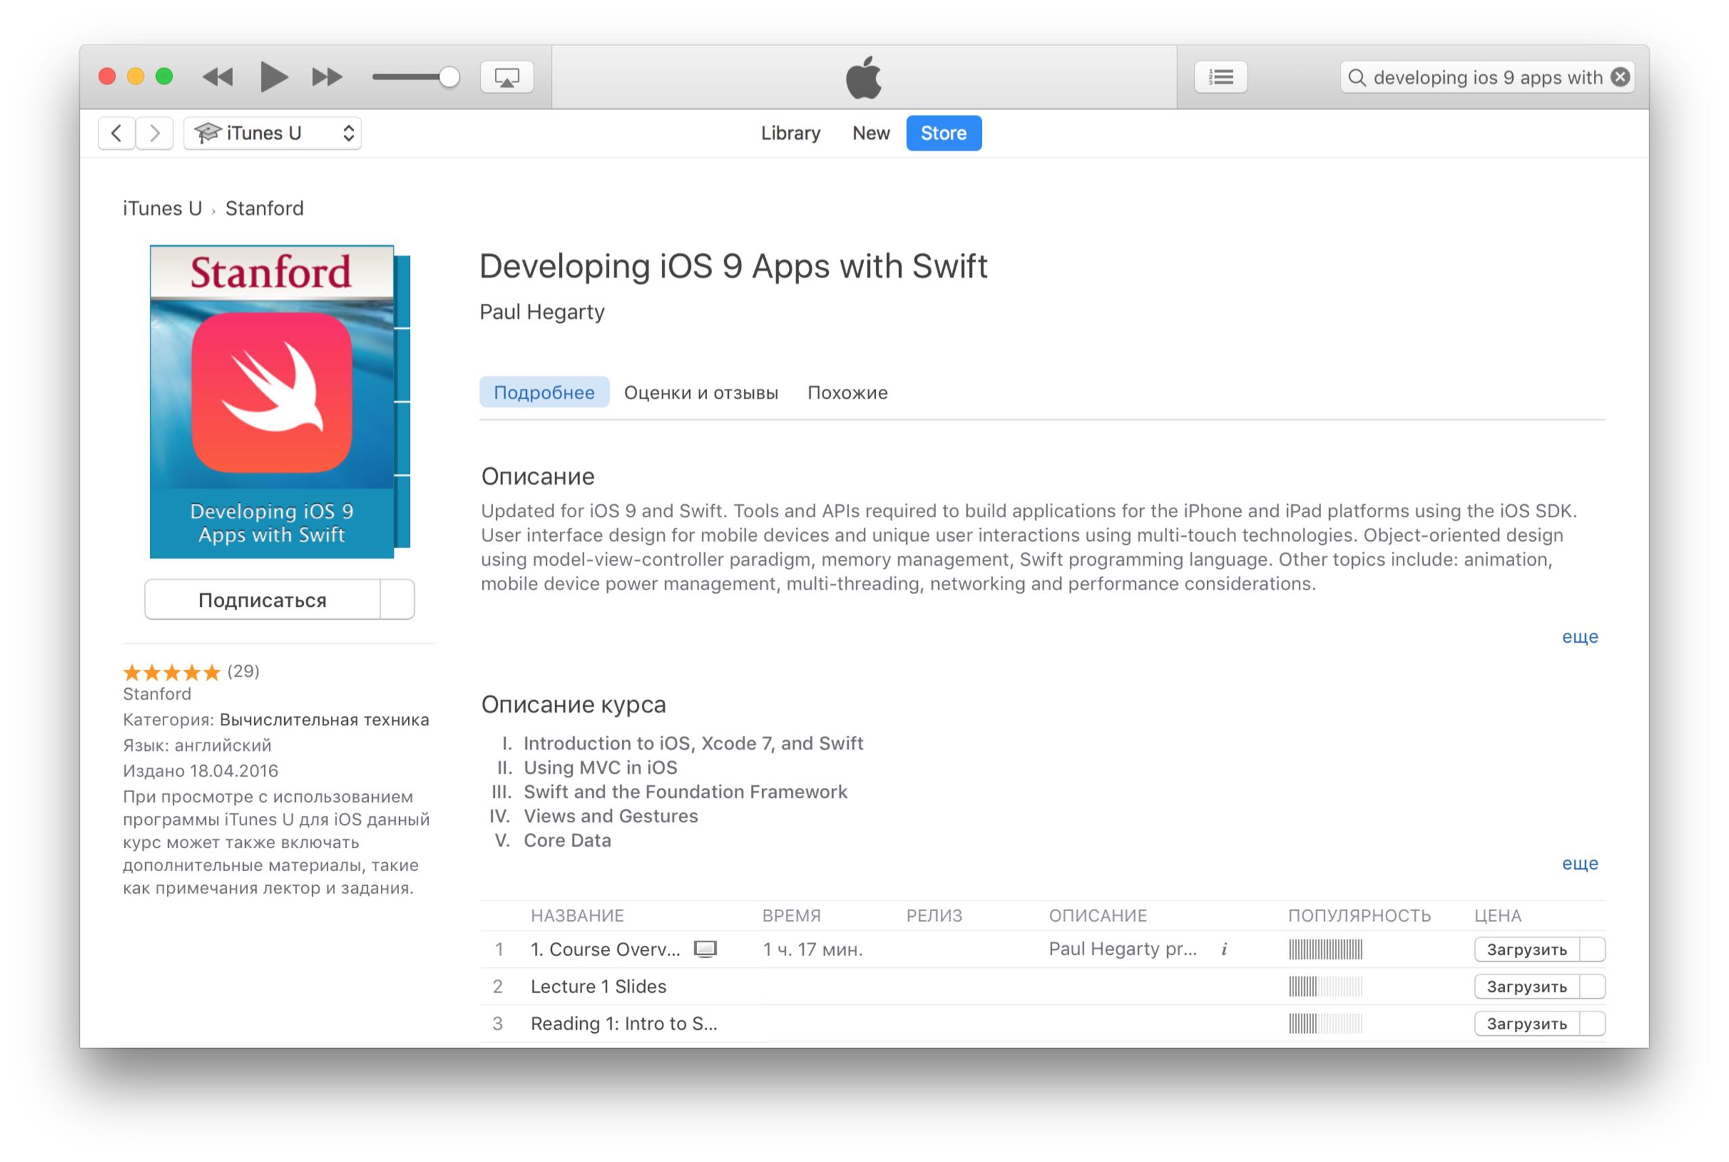Image resolution: width=1729 pixels, height=1162 pixels.
Task: Open the Оценки и отзывы tab
Action: click(x=700, y=393)
